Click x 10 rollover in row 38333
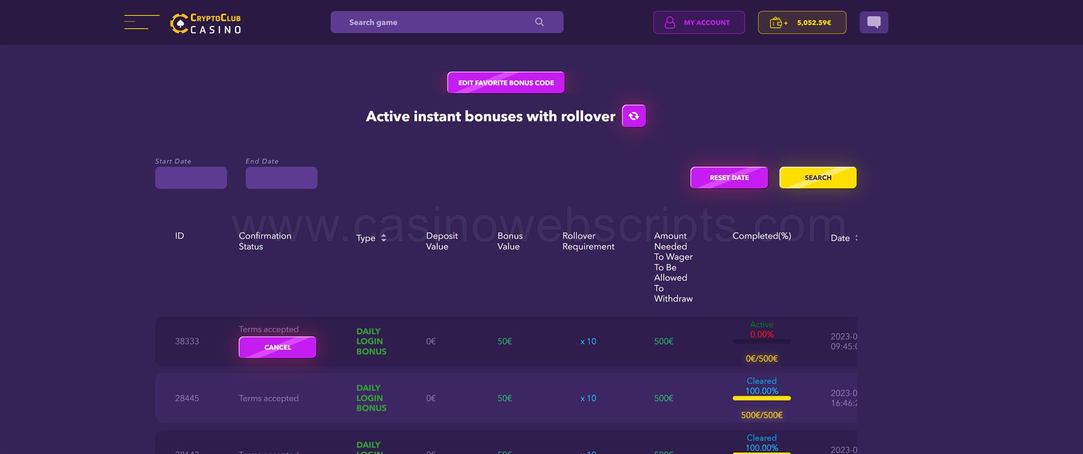Screen dimensions: 1083x454 coord(588,341)
